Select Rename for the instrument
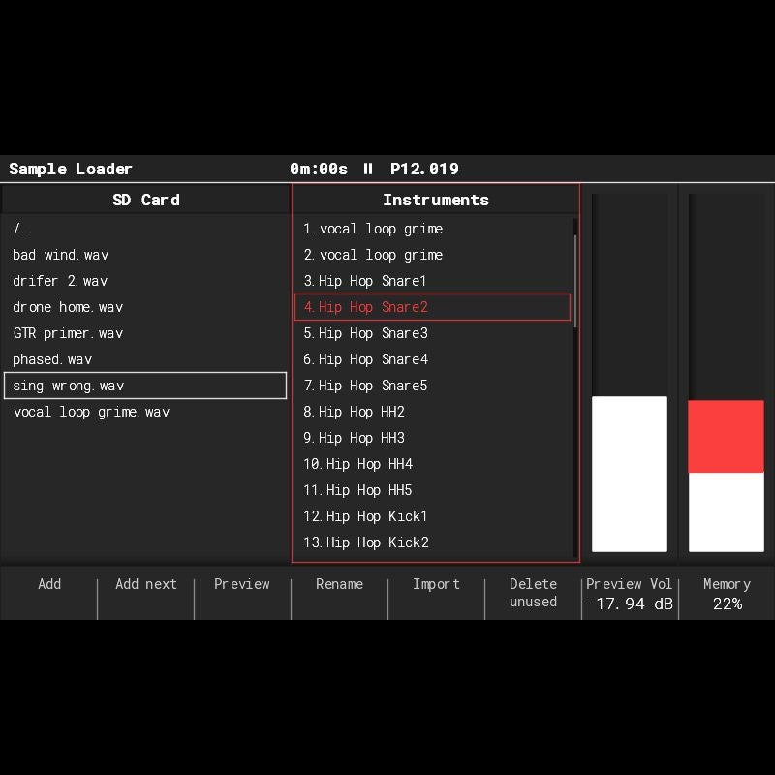Viewport: 775px width, 775px height. (x=340, y=592)
